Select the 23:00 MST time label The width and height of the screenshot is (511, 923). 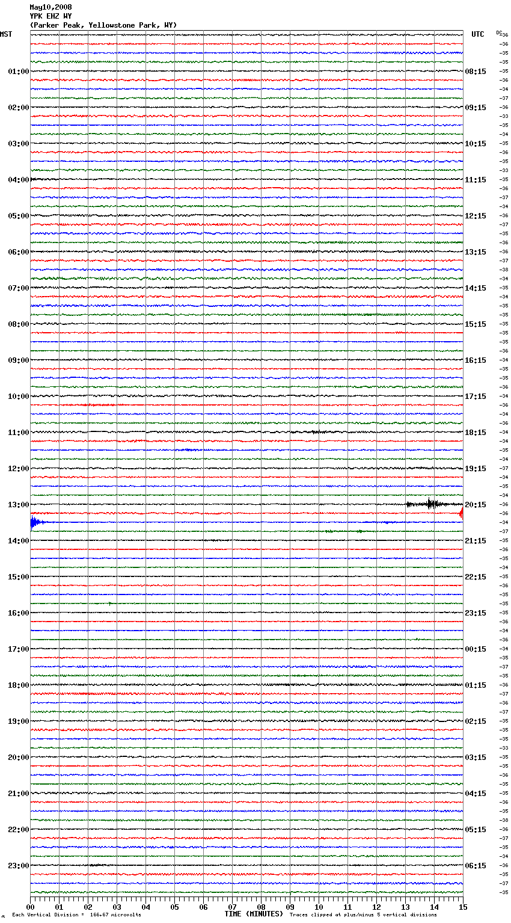tap(18, 866)
